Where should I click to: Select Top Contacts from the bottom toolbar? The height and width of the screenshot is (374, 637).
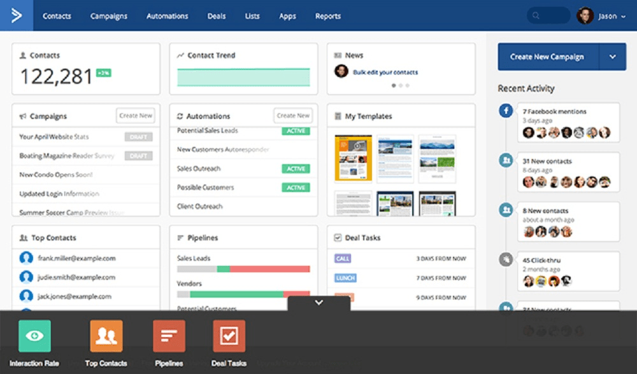pyautogui.click(x=106, y=336)
